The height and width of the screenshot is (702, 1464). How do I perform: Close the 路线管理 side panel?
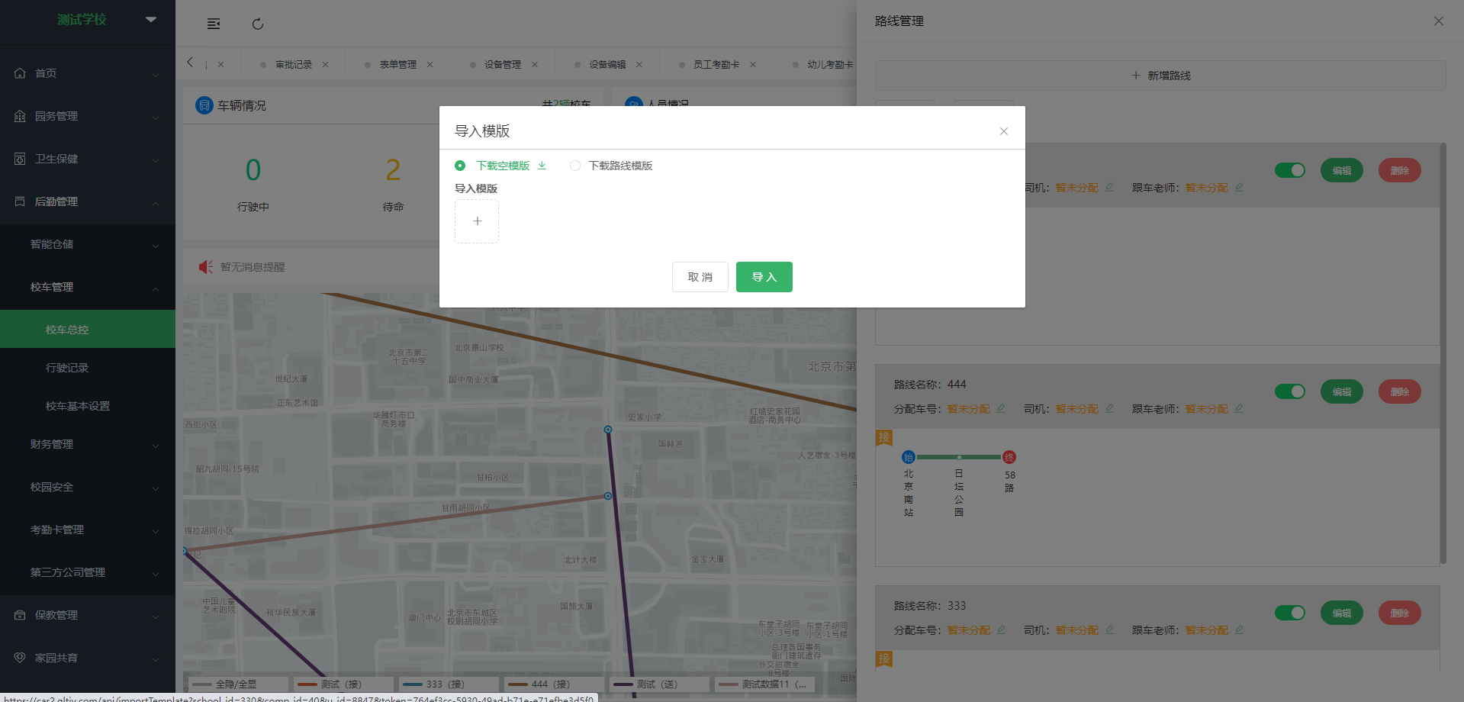point(1439,21)
